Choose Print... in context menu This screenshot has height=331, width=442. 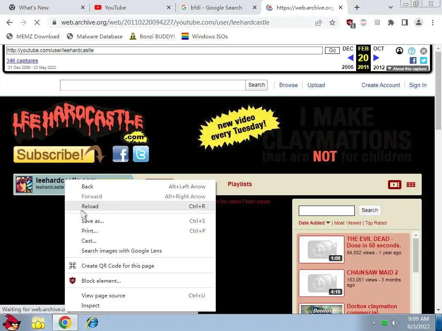(140, 231)
